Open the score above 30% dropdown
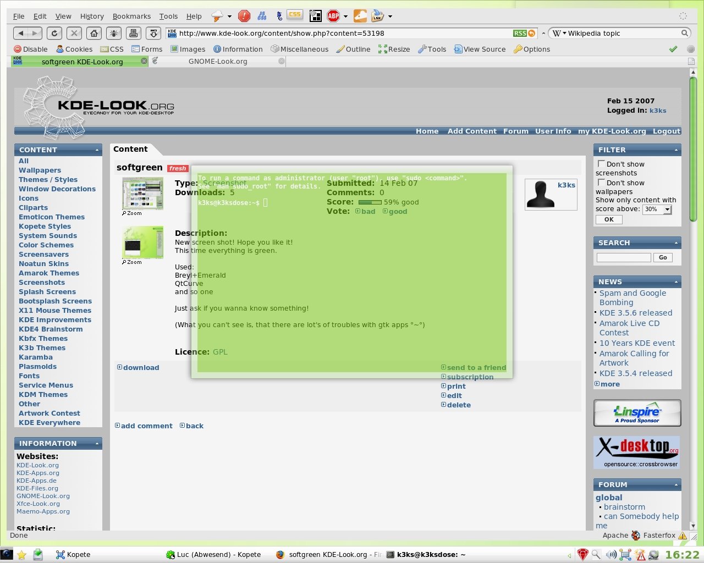Image resolution: width=704 pixels, height=563 pixels. 658,209
